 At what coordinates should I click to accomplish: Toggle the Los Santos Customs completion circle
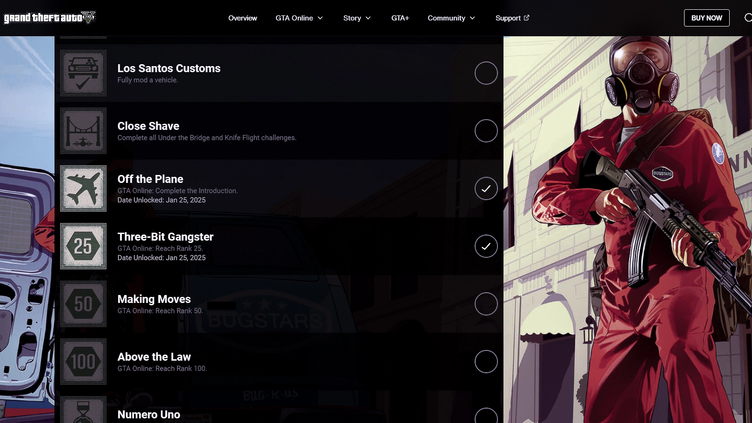(486, 73)
